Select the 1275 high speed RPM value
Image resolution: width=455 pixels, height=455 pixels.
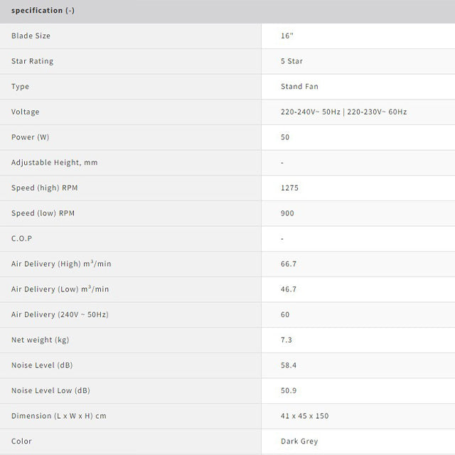click(x=289, y=188)
